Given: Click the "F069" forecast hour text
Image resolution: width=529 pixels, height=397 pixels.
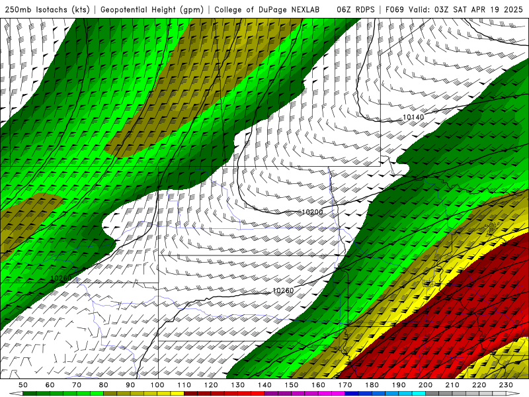Looking at the screenshot, I should pos(395,9).
